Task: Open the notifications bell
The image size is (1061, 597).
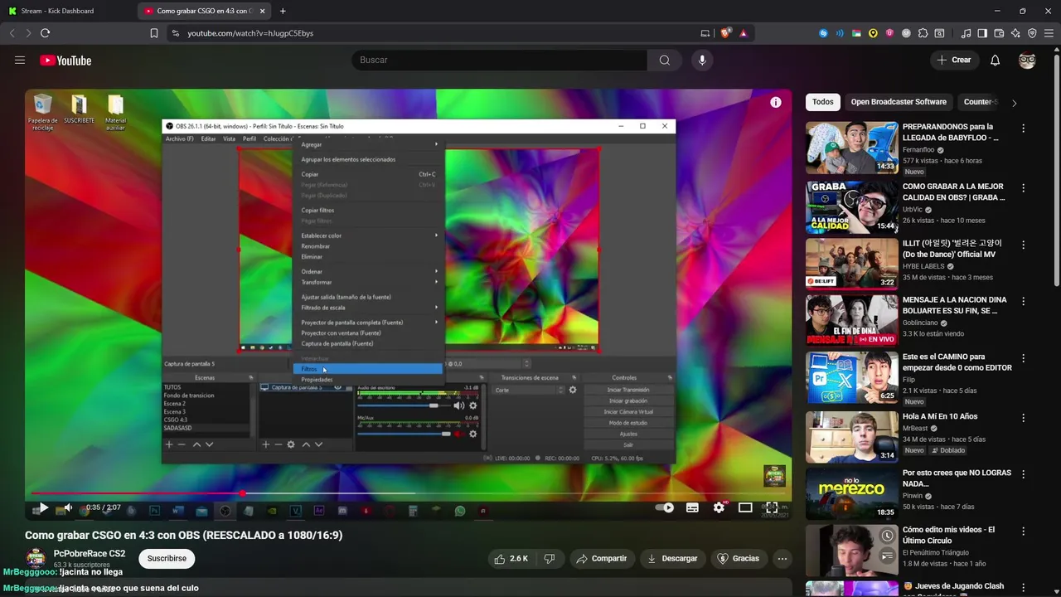Action: click(x=995, y=60)
